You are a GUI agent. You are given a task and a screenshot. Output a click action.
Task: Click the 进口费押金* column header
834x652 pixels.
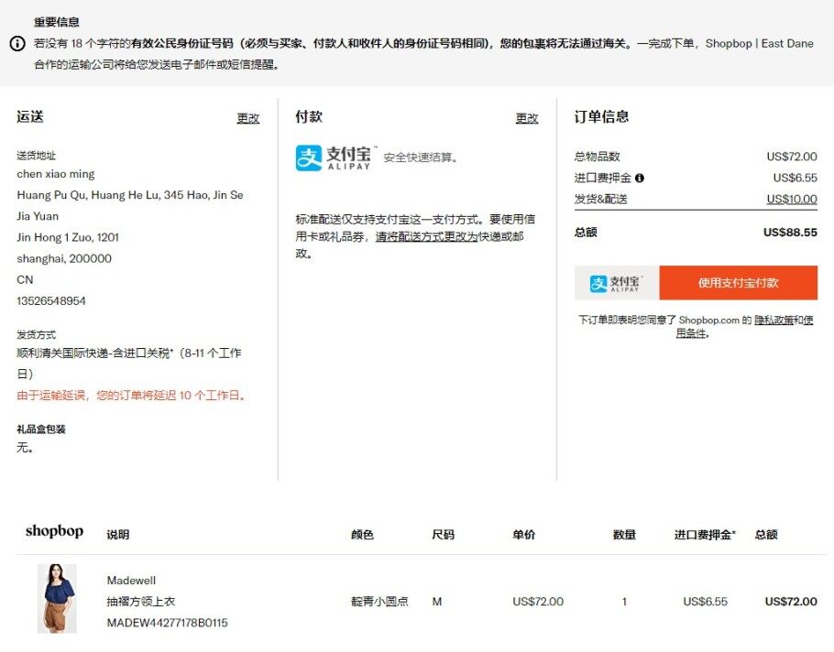[705, 535]
